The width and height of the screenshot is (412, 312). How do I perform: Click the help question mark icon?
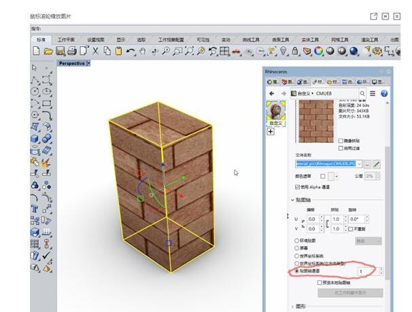tap(383, 93)
